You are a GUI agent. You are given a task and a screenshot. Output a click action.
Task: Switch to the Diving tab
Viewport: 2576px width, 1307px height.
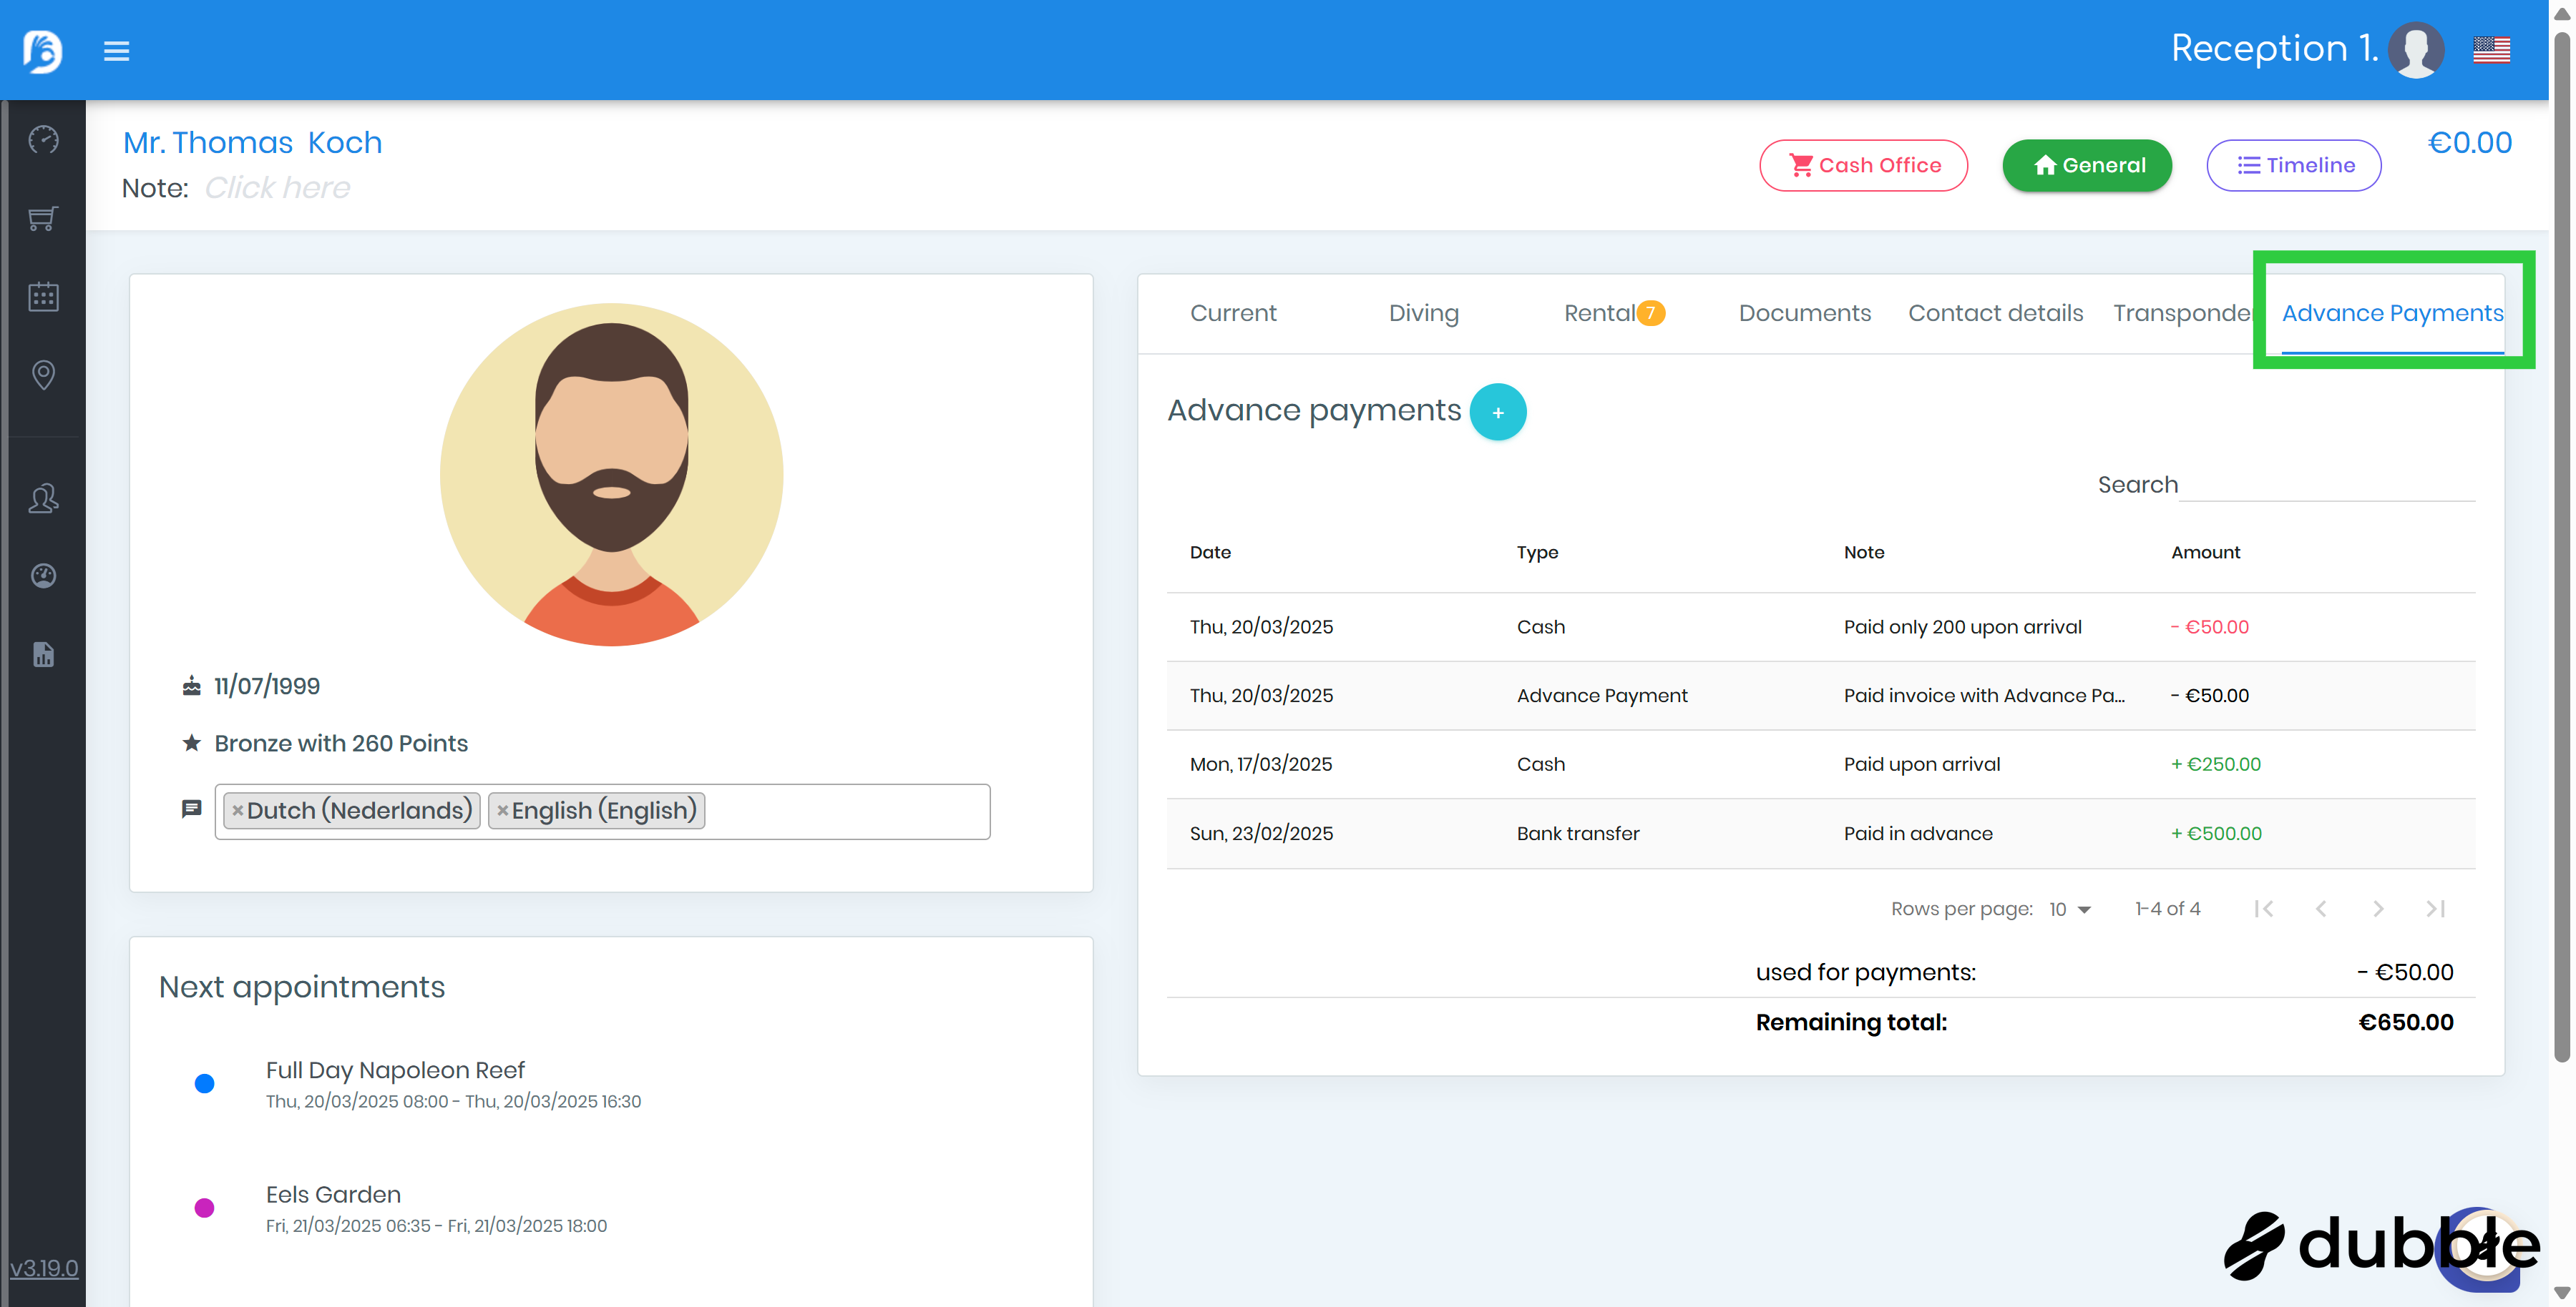coord(1423,314)
